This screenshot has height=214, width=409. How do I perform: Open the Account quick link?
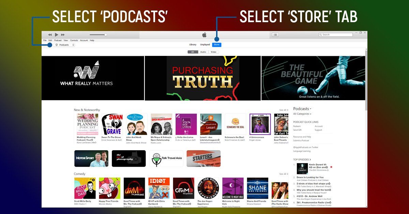[319, 126]
